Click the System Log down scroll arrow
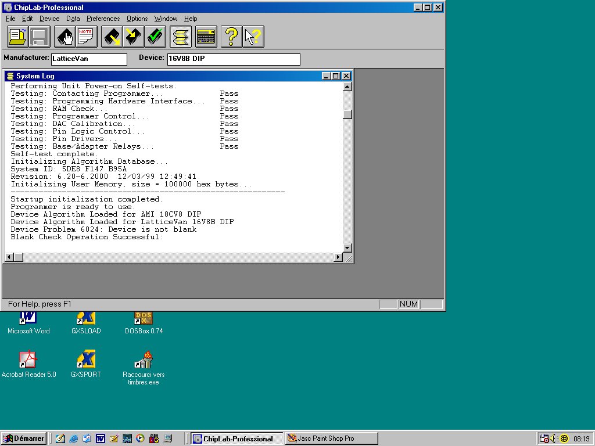Viewport: 595px width, 446px height. 347,247
